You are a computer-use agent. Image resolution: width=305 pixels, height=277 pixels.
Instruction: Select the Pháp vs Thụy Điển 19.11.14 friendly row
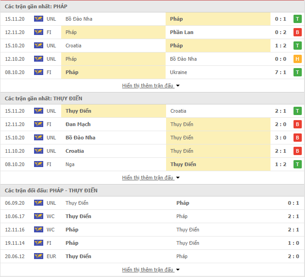(152, 243)
